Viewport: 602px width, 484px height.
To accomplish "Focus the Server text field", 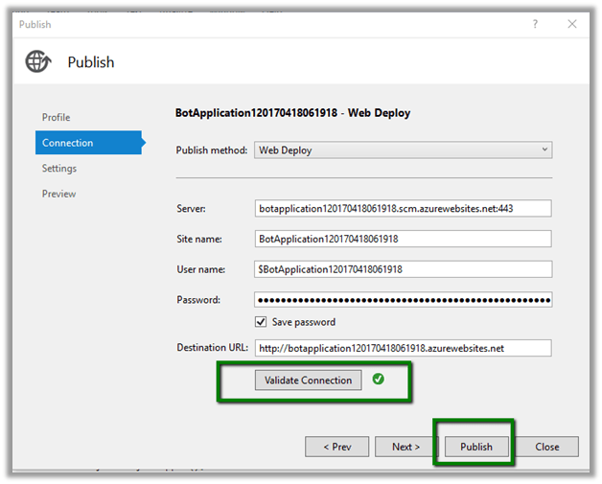I will [x=403, y=208].
